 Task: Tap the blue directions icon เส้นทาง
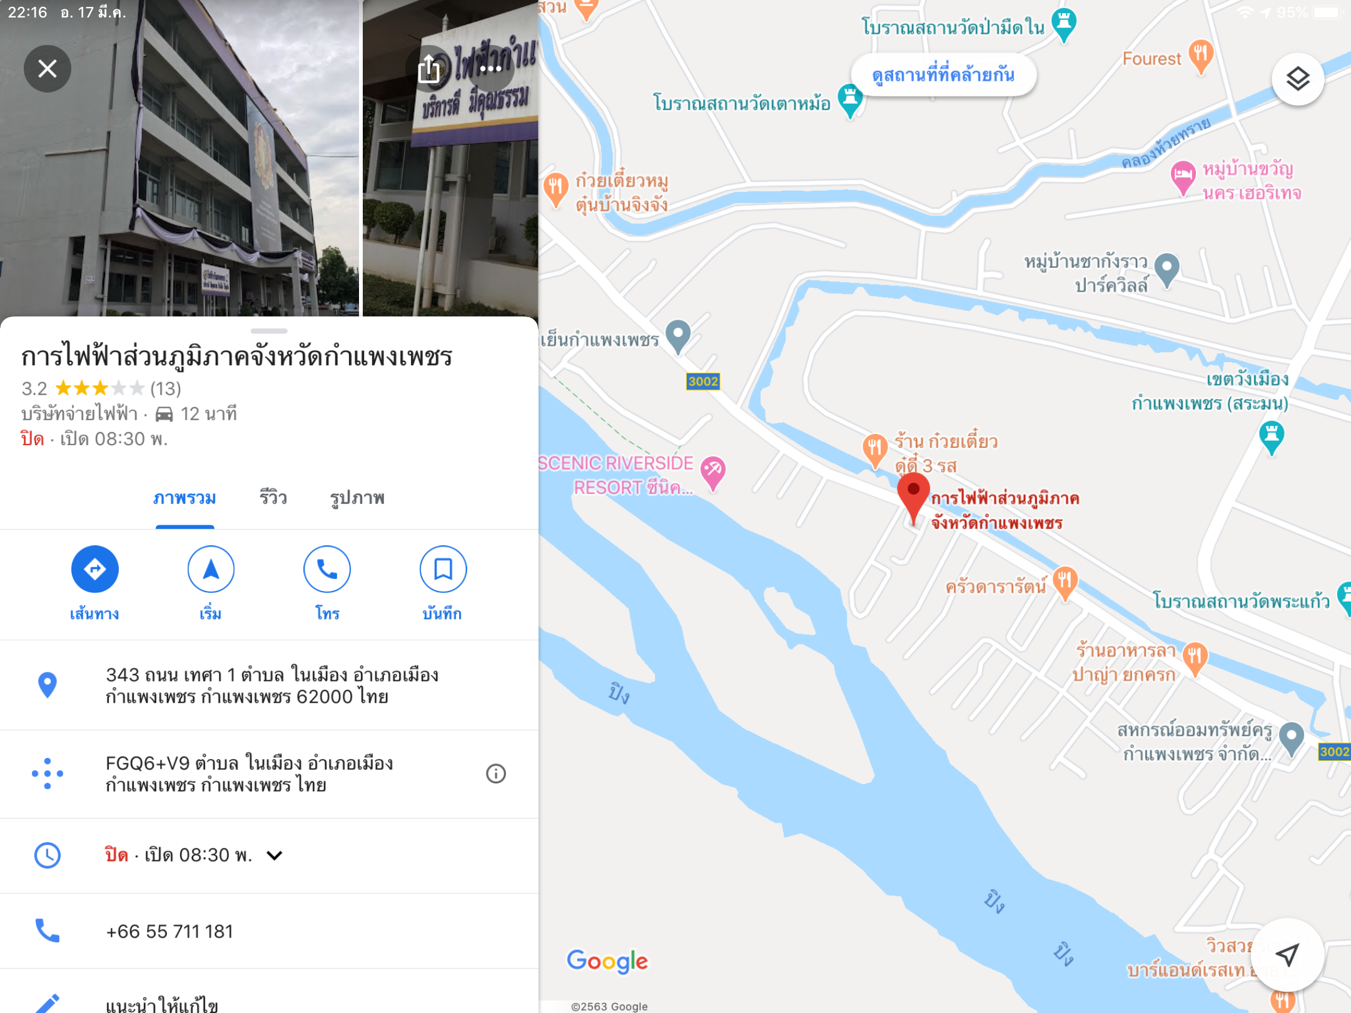click(x=94, y=569)
